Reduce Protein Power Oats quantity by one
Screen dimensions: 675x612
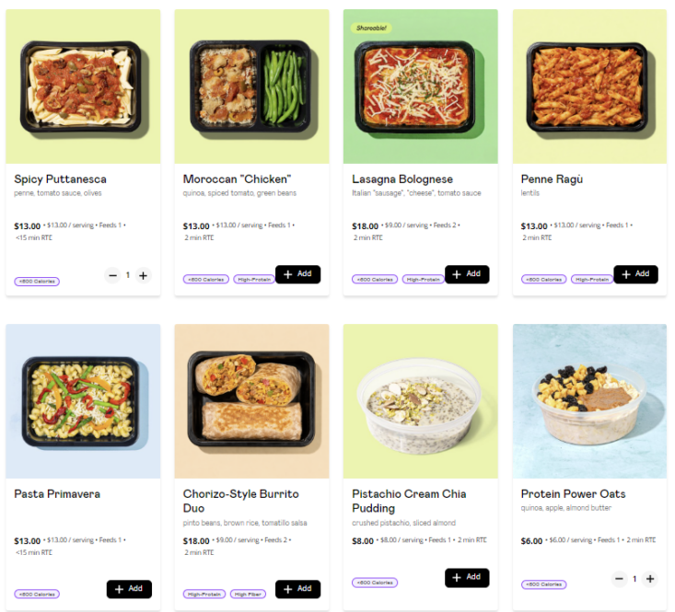click(x=619, y=579)
